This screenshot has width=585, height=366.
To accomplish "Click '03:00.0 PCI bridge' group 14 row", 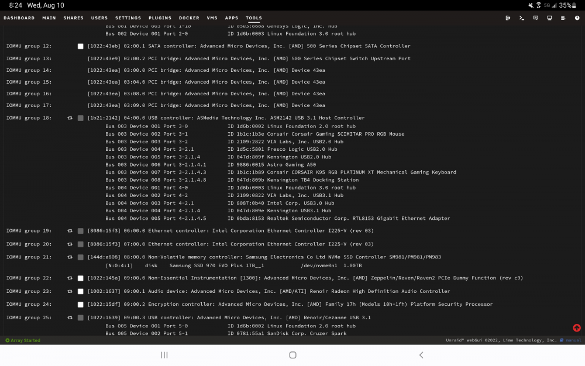I will click(x=207, y=70).
